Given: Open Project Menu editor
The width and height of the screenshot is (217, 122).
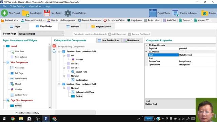Looking at the screenshot, I should tap(152, 20).
